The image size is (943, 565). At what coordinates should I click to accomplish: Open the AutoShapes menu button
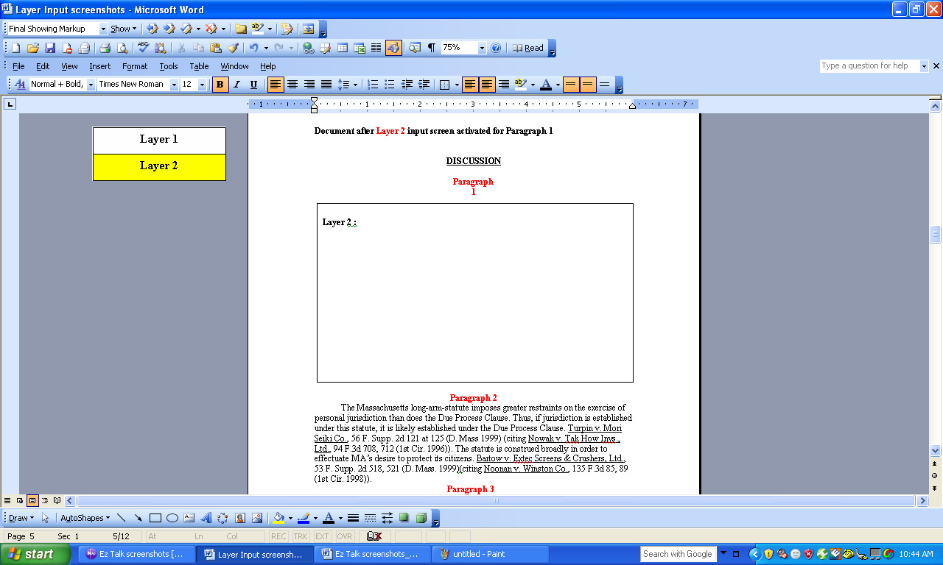85,518
